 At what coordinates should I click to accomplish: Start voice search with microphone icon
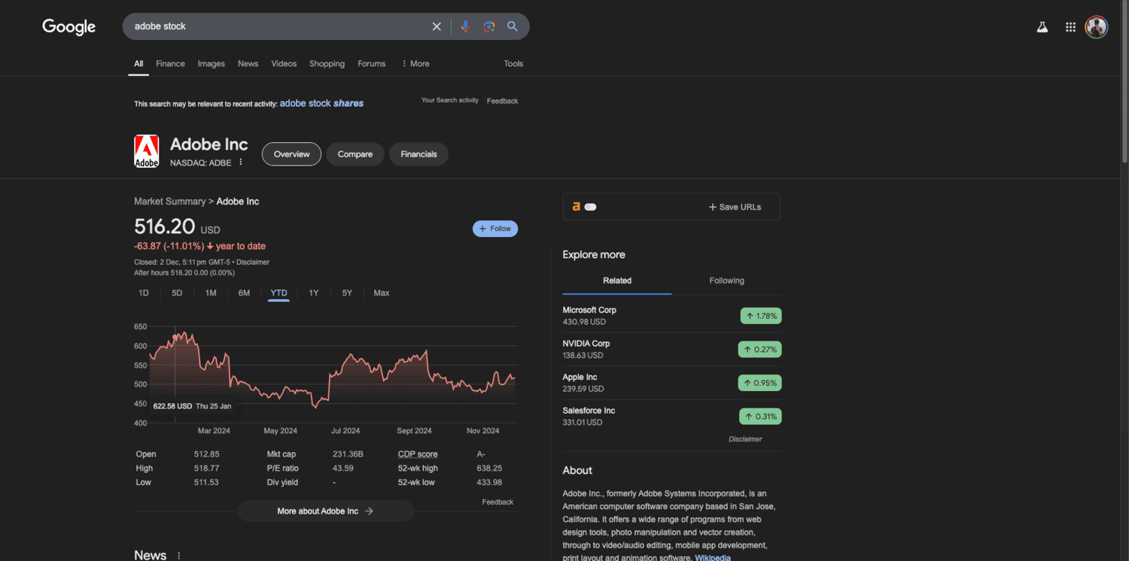point(465,26)
